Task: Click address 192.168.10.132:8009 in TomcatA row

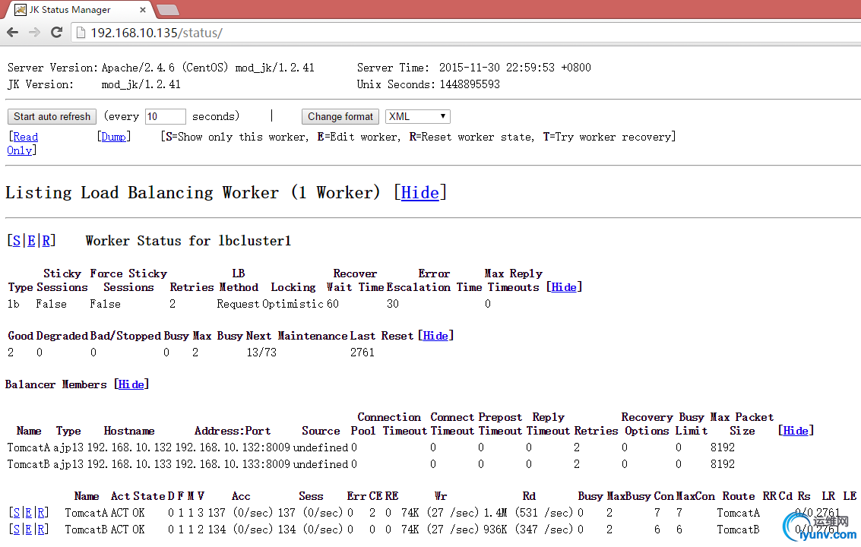Action: (233, 447)
